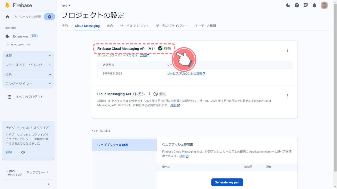Expand the 構築 category
This screenshot has width=337, height=189.
[28, 56]
